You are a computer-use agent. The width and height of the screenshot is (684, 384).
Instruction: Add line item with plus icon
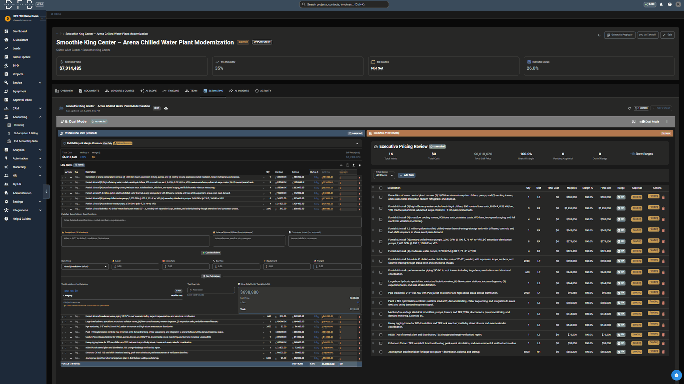pyautogui.click(x=341, y=165)
